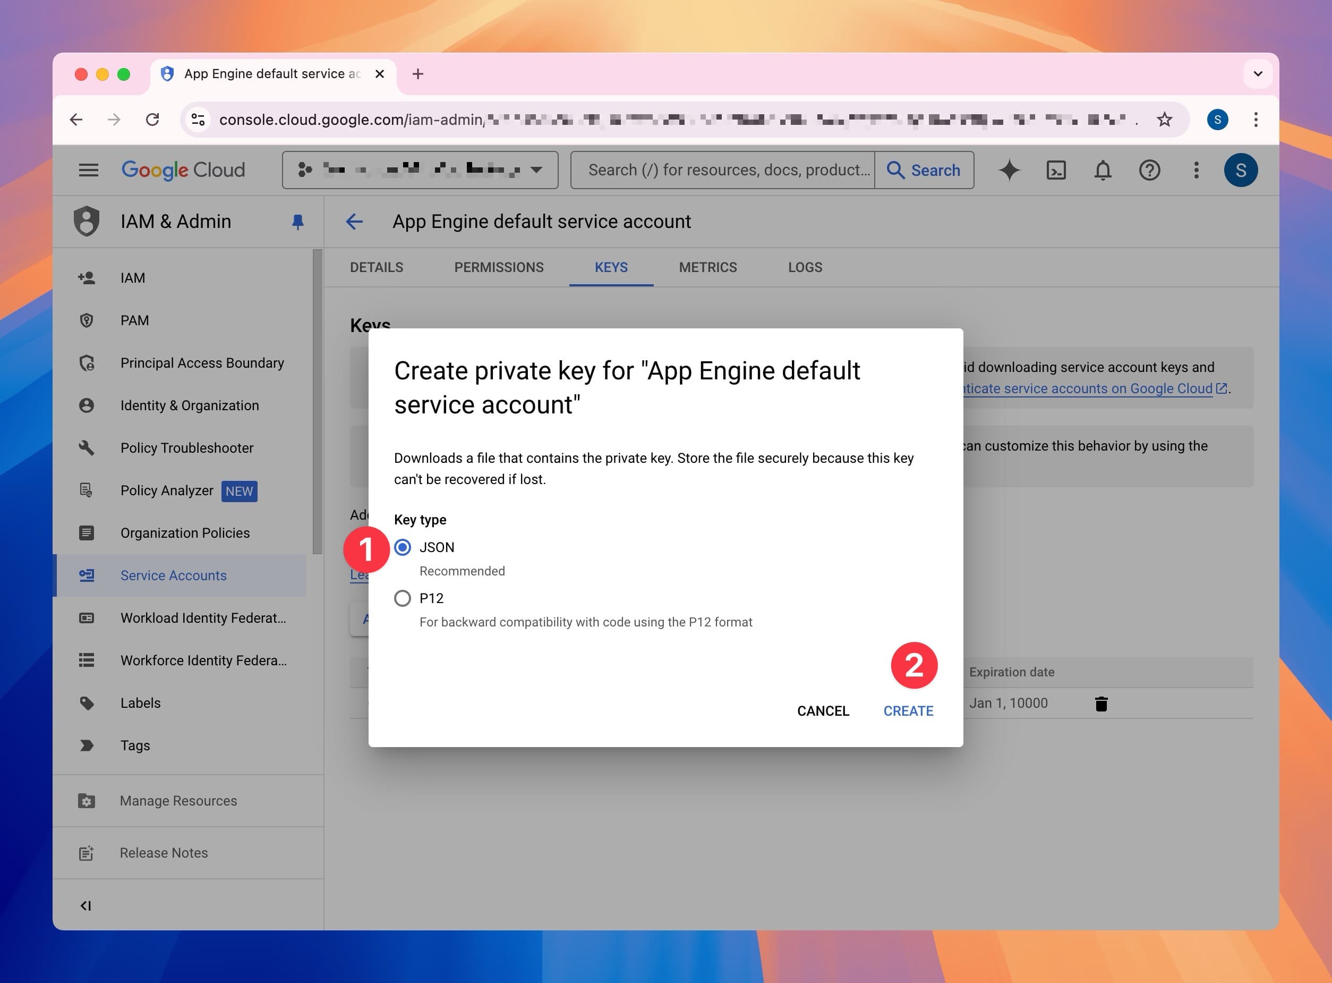Open Policy Troubleshooter
The height and width of the screenshot is (983, 1332).
tap(180, 447)
